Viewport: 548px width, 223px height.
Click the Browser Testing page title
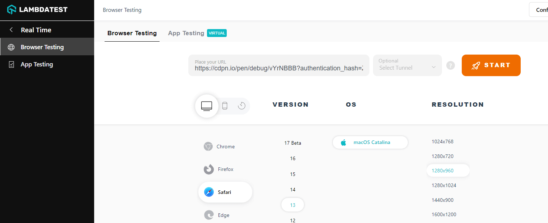click(122, 10)
